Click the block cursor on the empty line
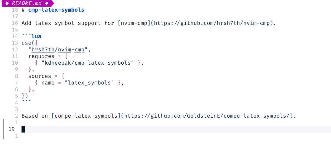Screen dimensions: 331x166 (23, 129)
